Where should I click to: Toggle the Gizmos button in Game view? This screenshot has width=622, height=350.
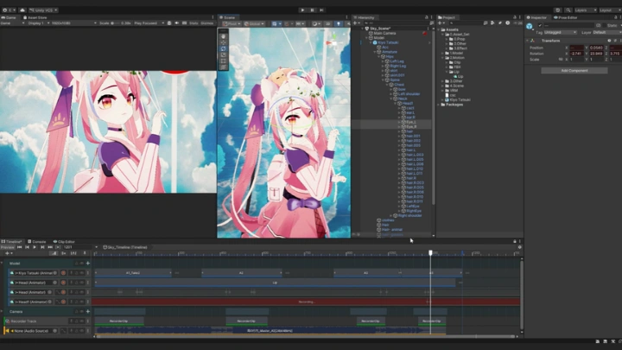tap(206, 23)
